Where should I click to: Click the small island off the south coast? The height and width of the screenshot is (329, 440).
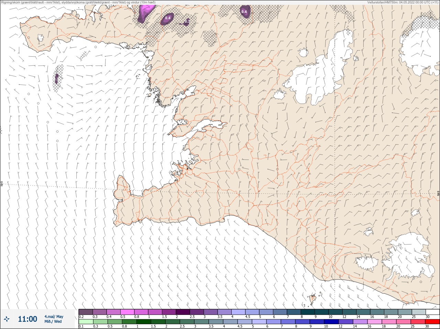pos(313,298)
